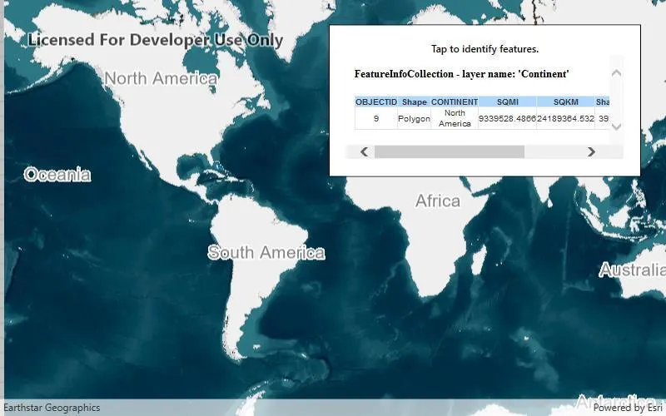This screenshot has width=666, height=416.
Task: Click the vertical scrollbar up arrow
Action: 616,73
